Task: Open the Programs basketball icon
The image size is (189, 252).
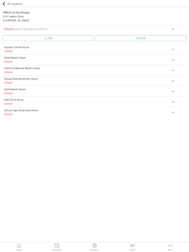Action: click(95, 245)
